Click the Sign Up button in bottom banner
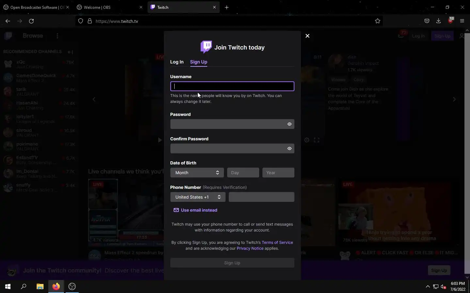Screen dimensions: 470x293 tap(439, 270)
